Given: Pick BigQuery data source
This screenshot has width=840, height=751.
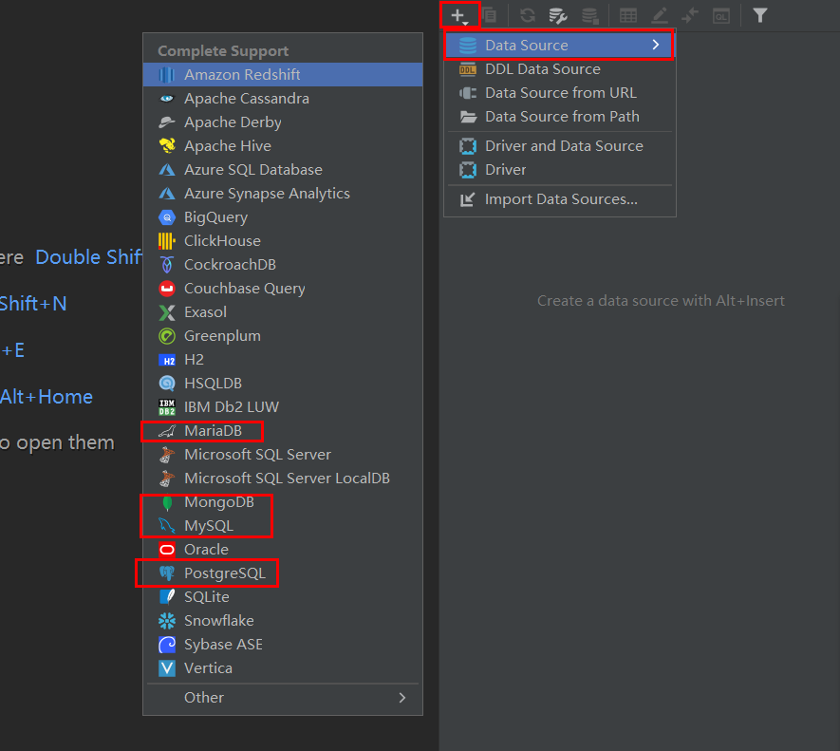Looking at the screenshot, I should tap(283, 217).
